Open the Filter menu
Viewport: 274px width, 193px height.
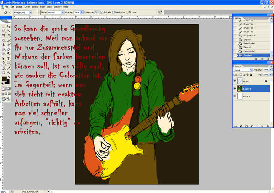42,7
